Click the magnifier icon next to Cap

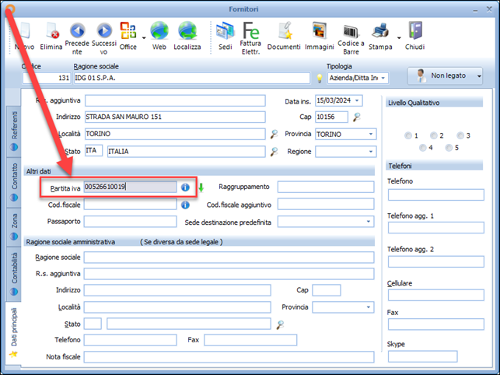356,117
